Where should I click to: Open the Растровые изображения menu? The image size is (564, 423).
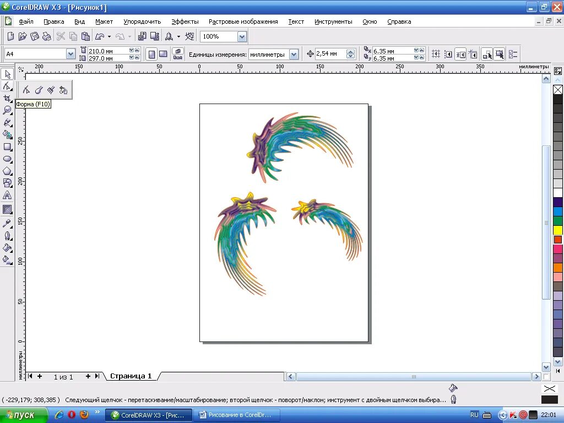243,21
